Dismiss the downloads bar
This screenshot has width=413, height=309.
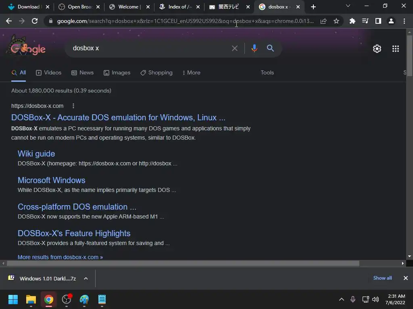click(406, 278)
